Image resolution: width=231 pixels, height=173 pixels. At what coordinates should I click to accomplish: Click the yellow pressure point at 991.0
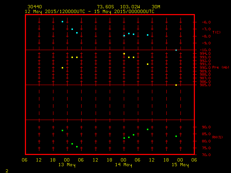click(x=148, y=64)
